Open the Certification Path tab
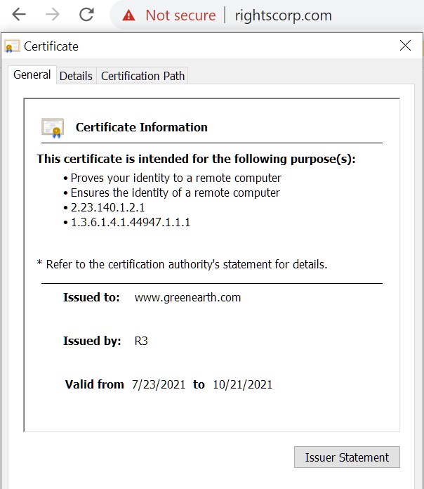Viewport: 424px width, 489px height. click(x=143, y=76)
